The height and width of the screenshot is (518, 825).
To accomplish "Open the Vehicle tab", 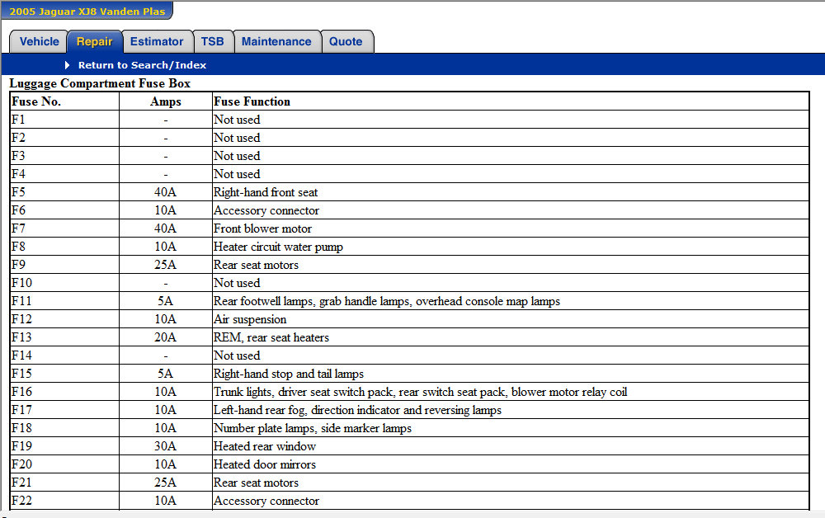I will pyautogui.click(x=40, y=41).
